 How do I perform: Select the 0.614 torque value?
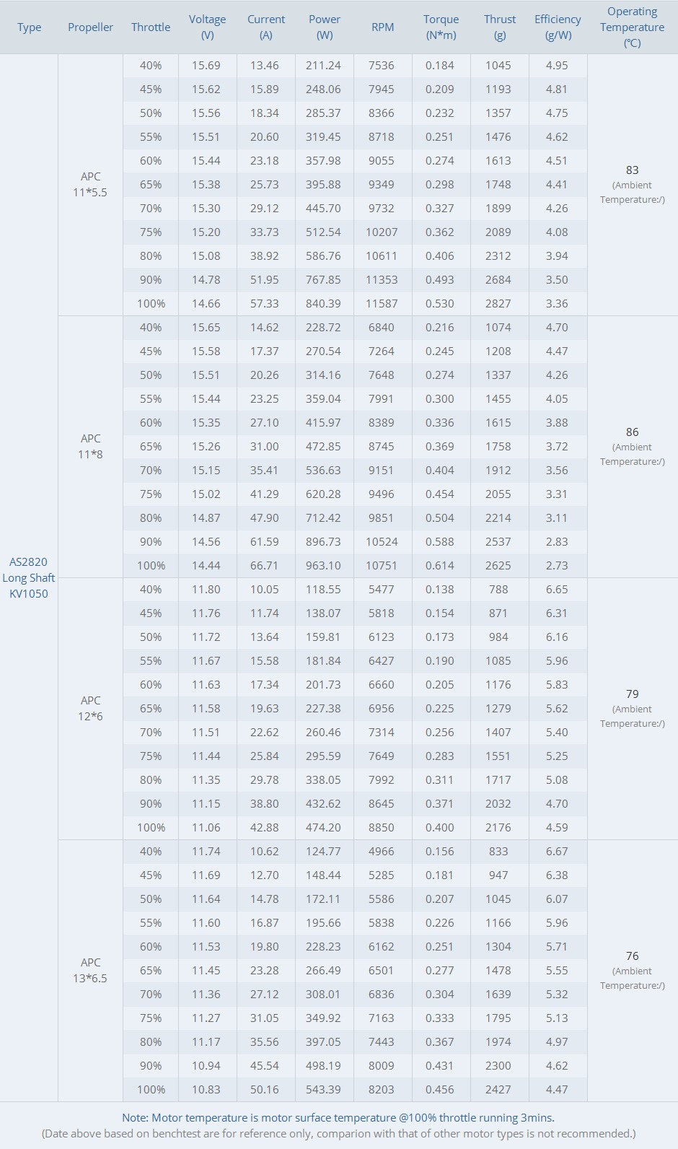coord(440,565)
